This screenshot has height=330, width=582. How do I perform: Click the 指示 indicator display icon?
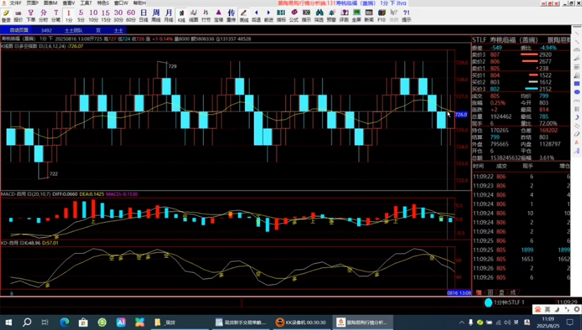click(x=306, y=16)
